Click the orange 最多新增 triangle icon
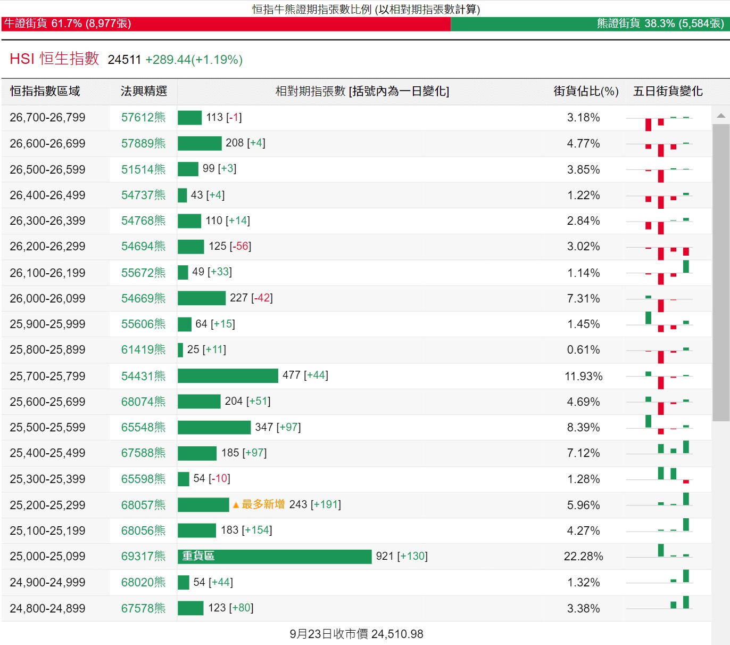 236,505
